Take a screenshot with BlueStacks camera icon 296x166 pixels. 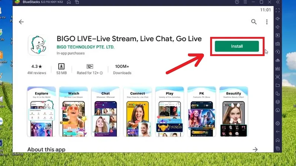coord(277,77)
